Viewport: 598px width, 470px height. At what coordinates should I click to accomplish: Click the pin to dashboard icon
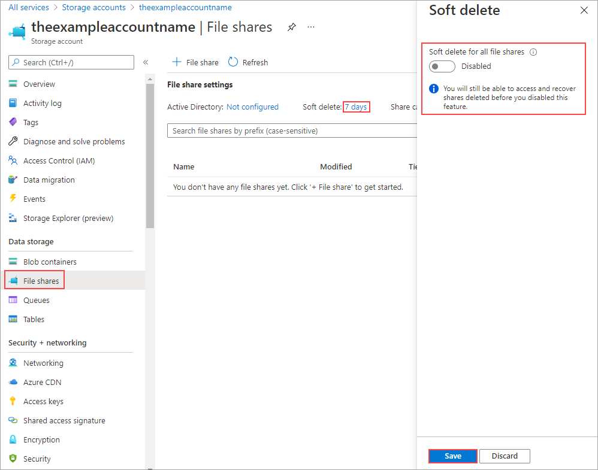pyautogui.click(x=291, y=28)
